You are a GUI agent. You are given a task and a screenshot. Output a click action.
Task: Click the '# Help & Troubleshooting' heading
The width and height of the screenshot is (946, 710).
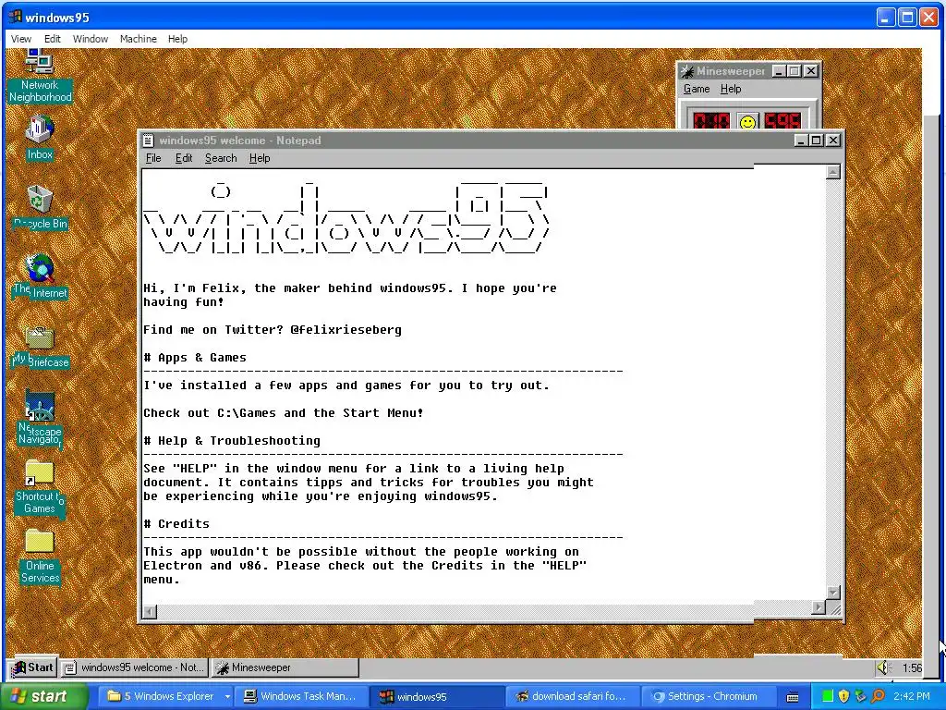coord(232,441)
